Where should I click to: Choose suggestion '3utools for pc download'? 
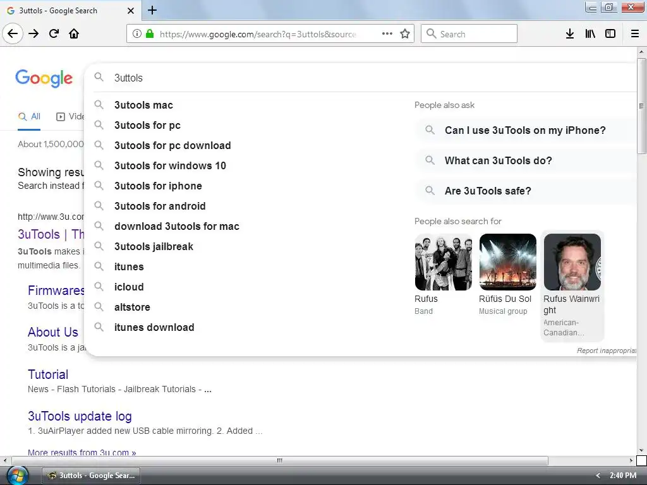click(172, 146)
